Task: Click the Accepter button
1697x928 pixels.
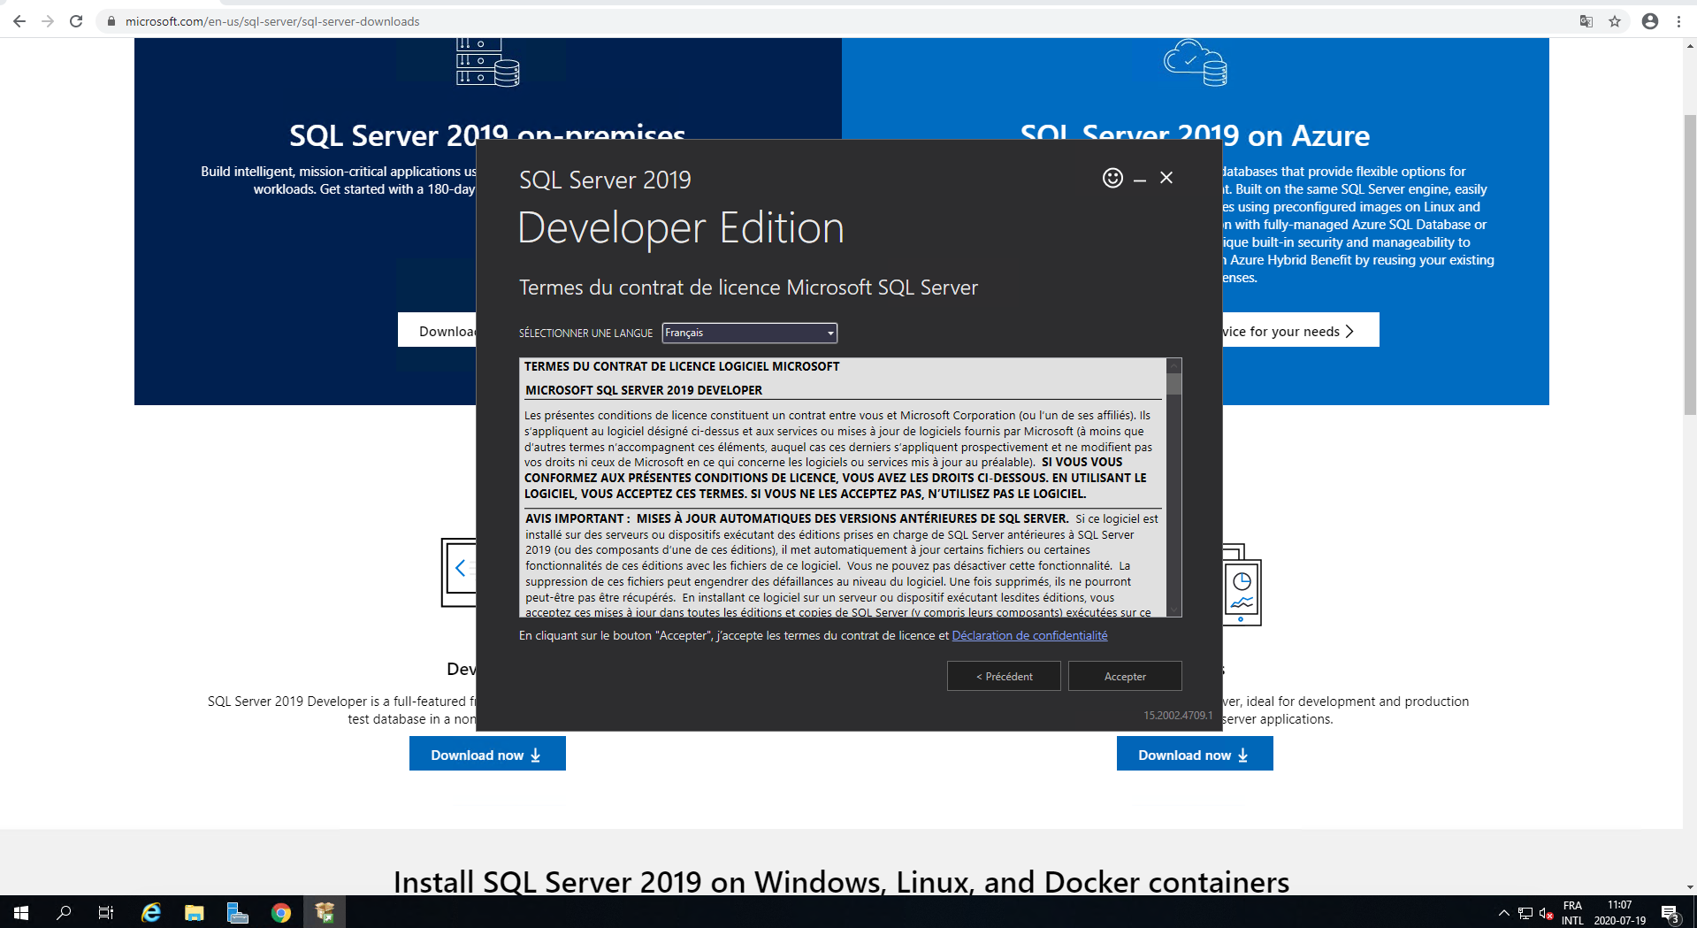Action: pyautogui.click(x=1124, y=676)
